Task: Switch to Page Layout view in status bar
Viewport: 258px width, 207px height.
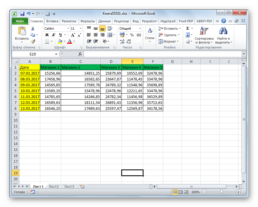Action: pyautogui.click(x=181, y=192)
